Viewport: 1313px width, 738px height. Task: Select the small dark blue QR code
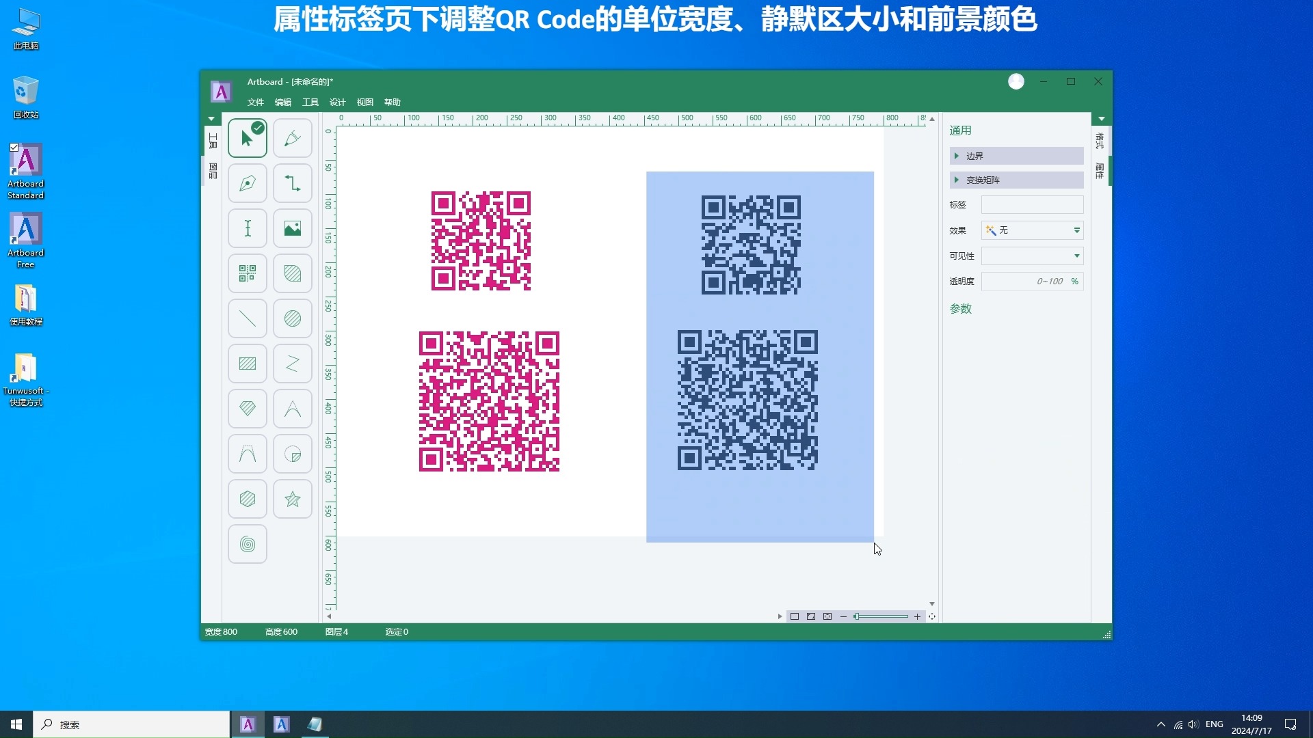(751, 245)
